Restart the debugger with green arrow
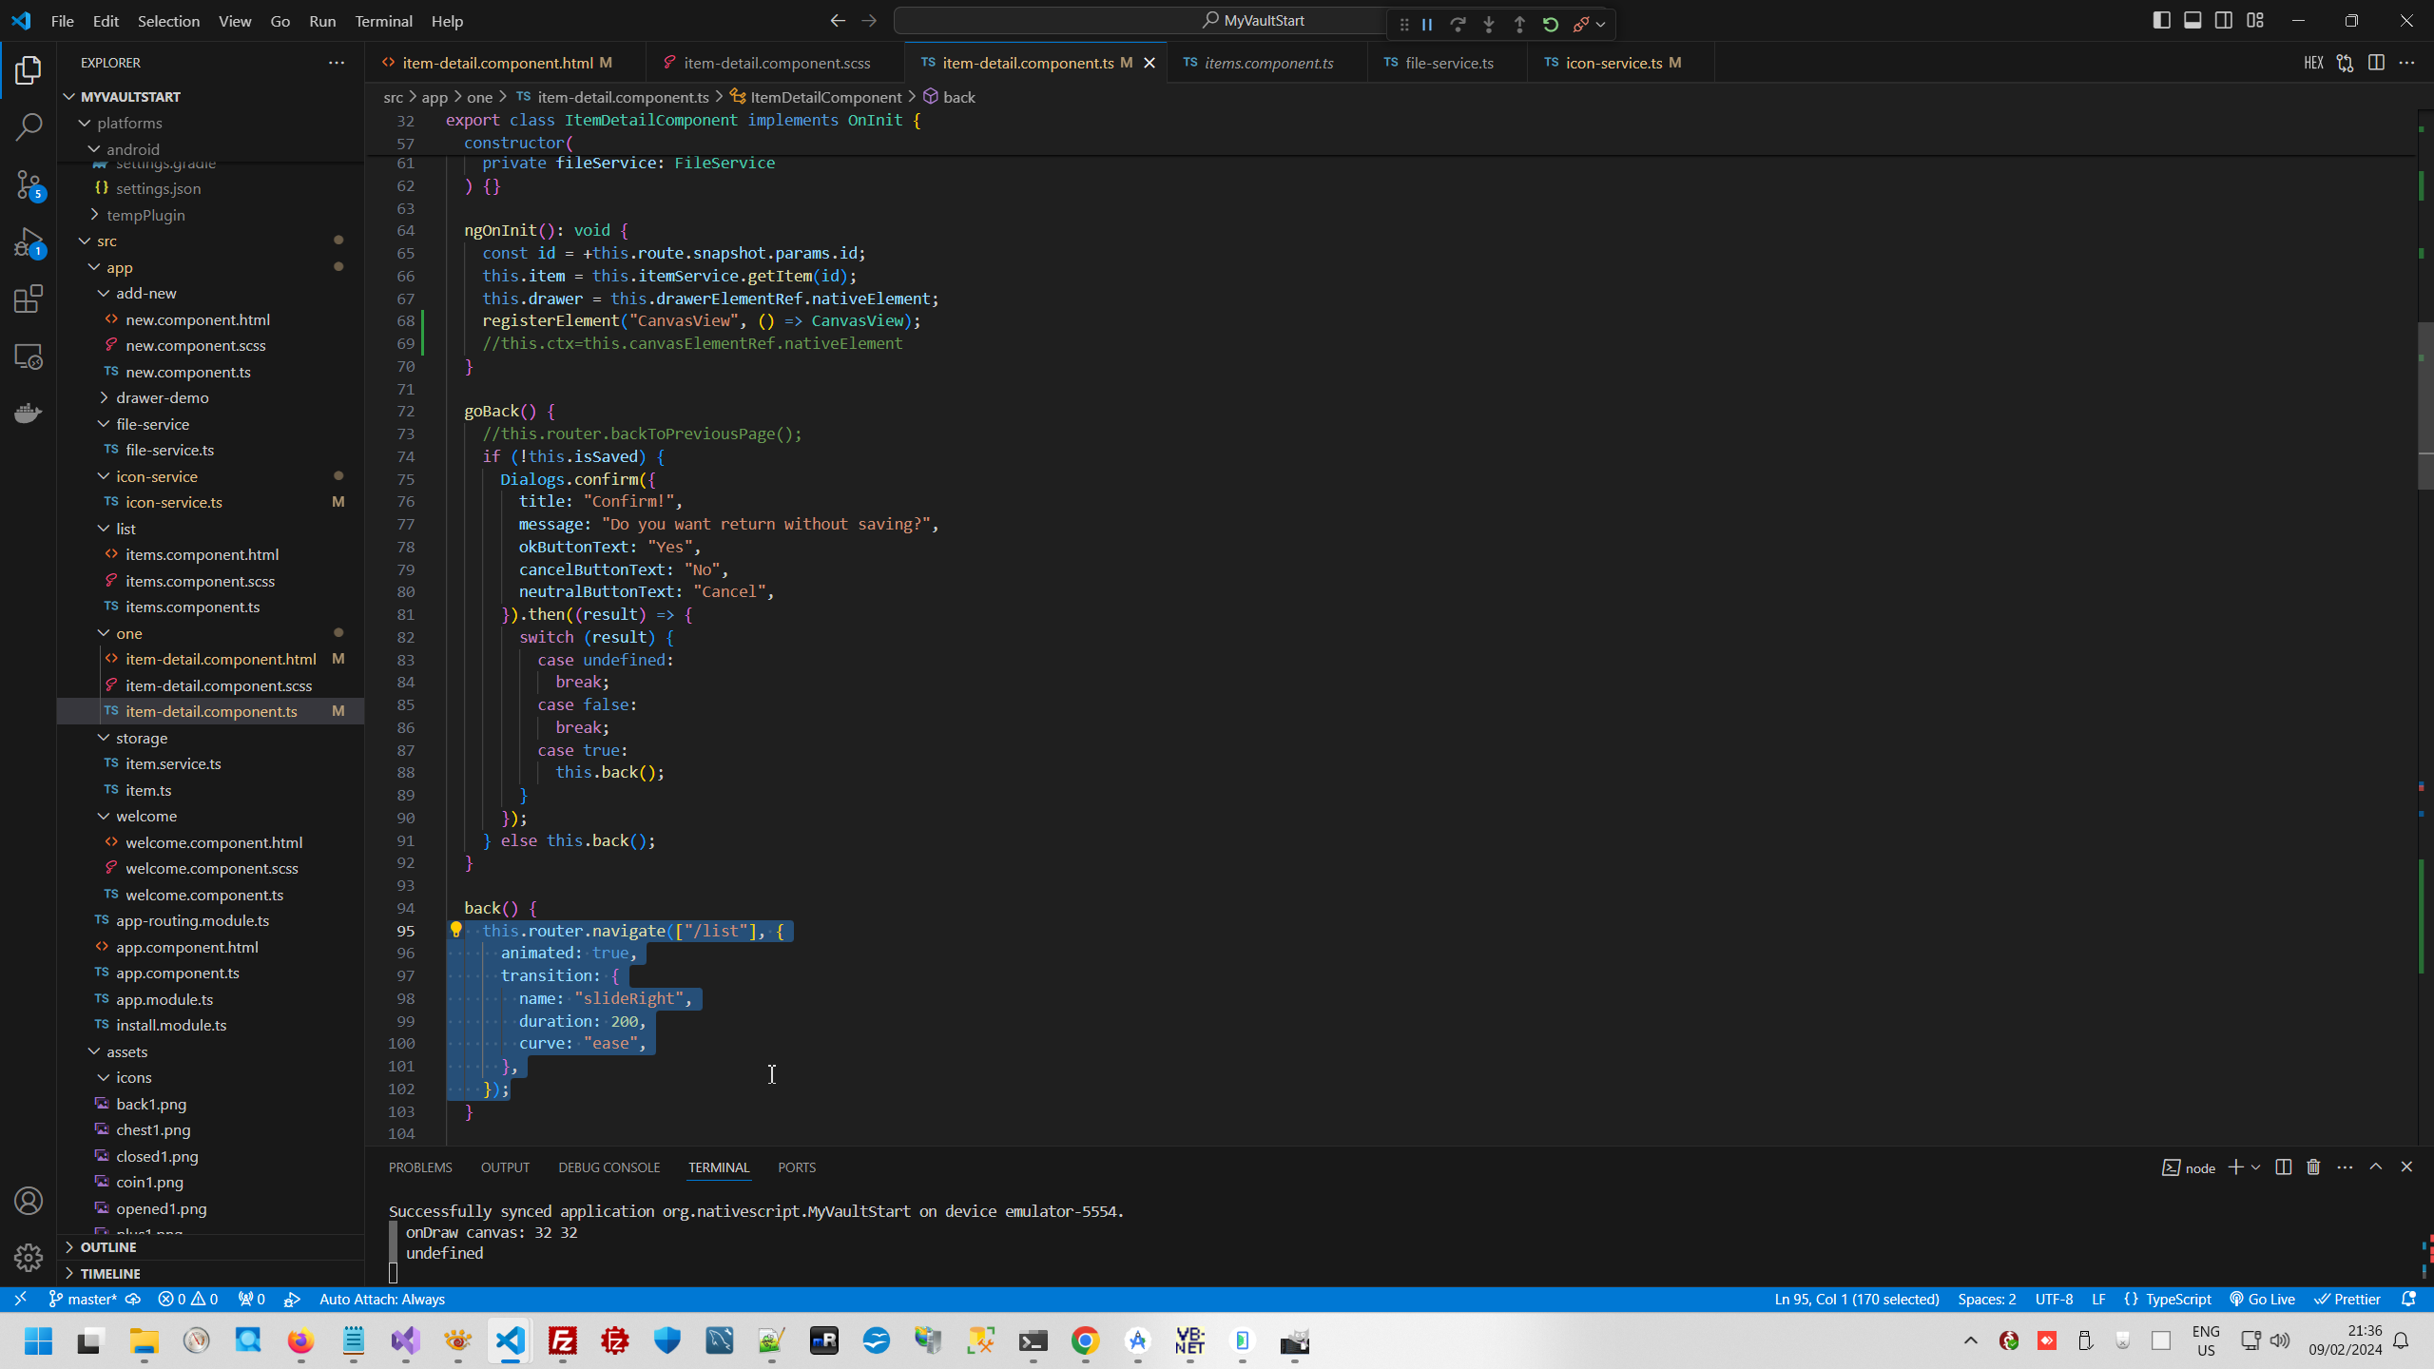The width and height of the screenshot is (2434, 1369). 1551,25
